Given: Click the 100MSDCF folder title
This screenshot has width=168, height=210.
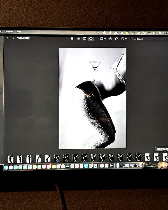Looking at the screenshot, I should (x=24, y=38).
